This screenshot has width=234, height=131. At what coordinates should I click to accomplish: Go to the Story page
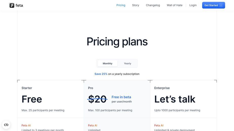click(x=136, y=5)
